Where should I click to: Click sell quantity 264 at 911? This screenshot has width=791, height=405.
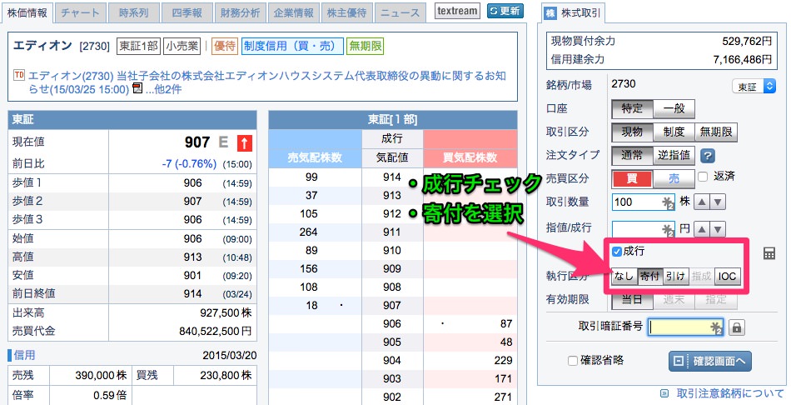click(308, 232)
